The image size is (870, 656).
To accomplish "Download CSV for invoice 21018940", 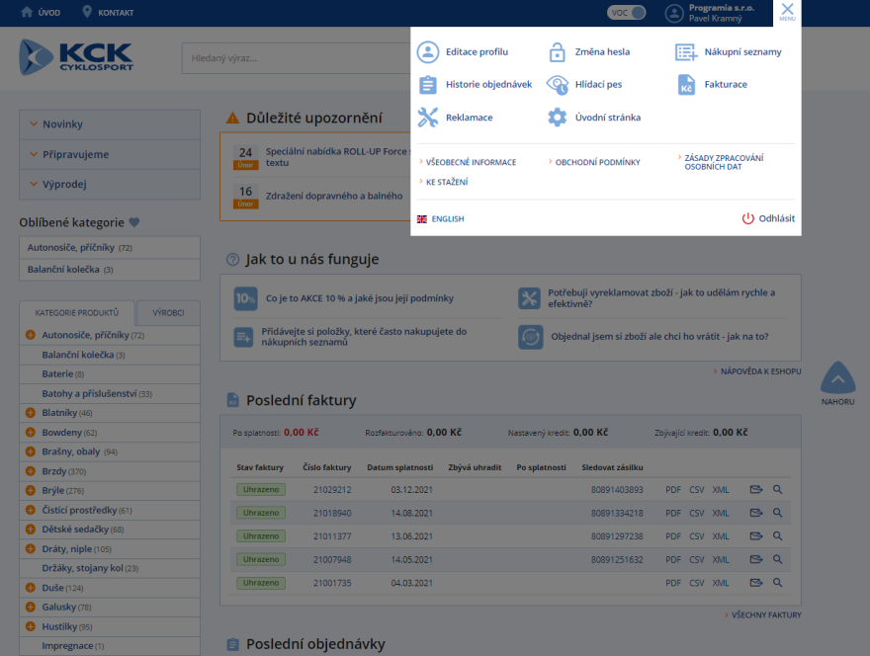I will [x=696, y=513].
